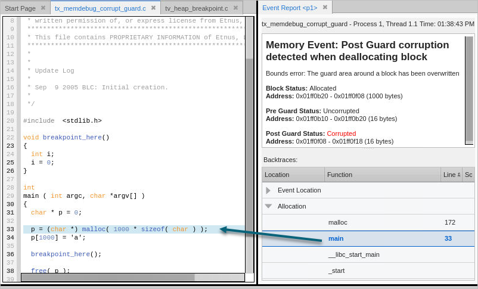Switch to the Start Page tab

(20, 8)
